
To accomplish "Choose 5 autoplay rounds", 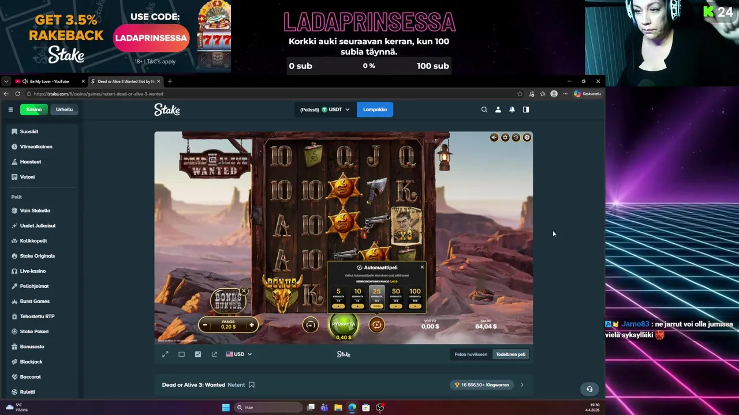I will pos(338,298).
